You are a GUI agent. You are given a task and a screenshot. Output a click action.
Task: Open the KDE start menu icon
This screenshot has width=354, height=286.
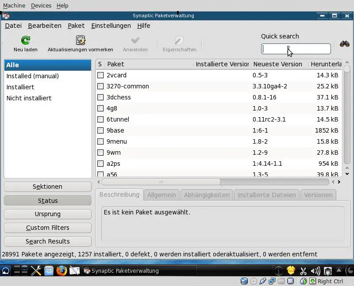(x=6, y=271)
